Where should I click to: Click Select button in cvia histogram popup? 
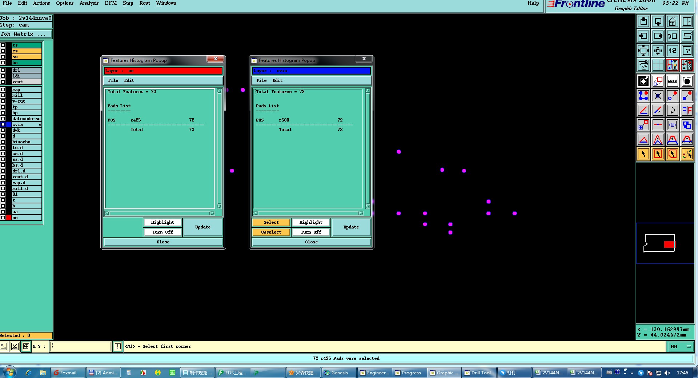click(x=271, y=222)
